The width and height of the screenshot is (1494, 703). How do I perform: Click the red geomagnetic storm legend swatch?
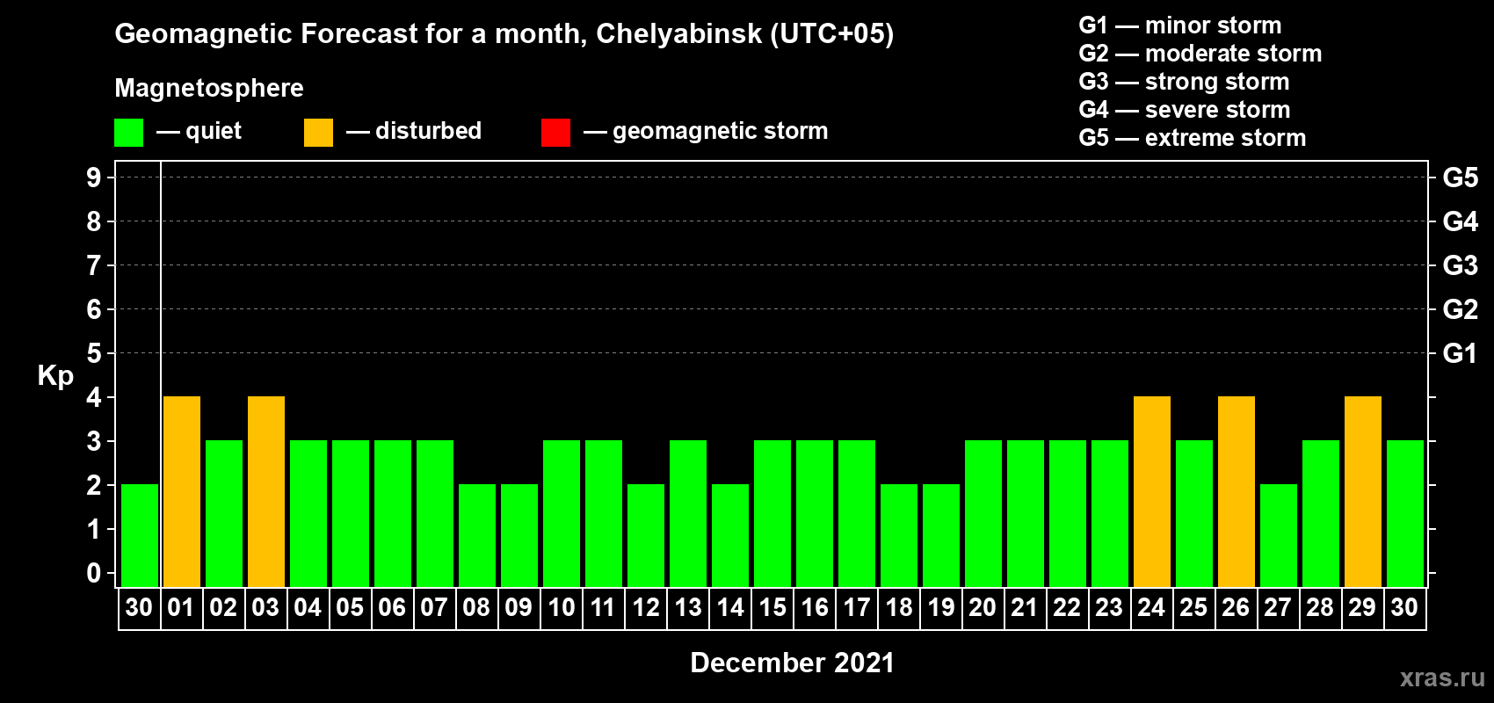[555, 133]
